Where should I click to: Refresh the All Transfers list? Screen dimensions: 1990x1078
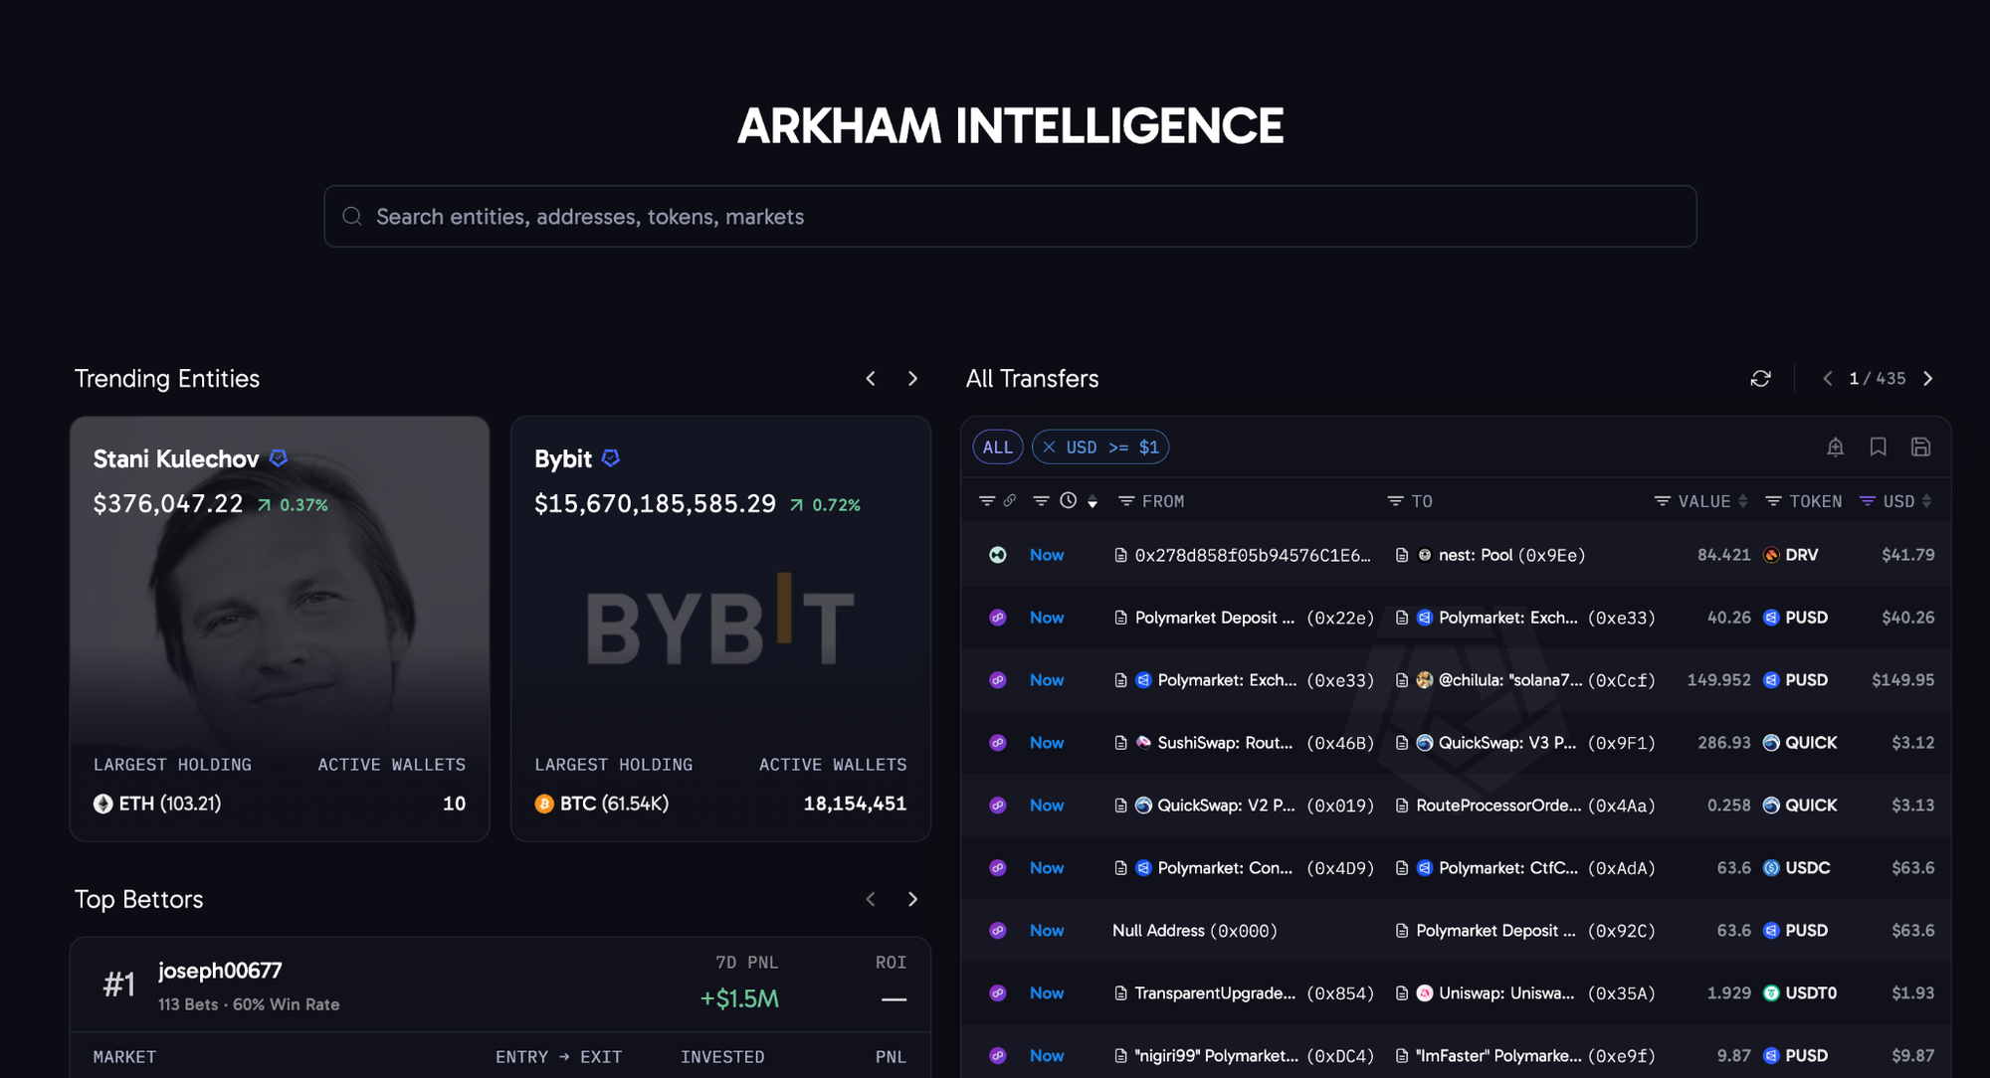tap(1760, 379)
